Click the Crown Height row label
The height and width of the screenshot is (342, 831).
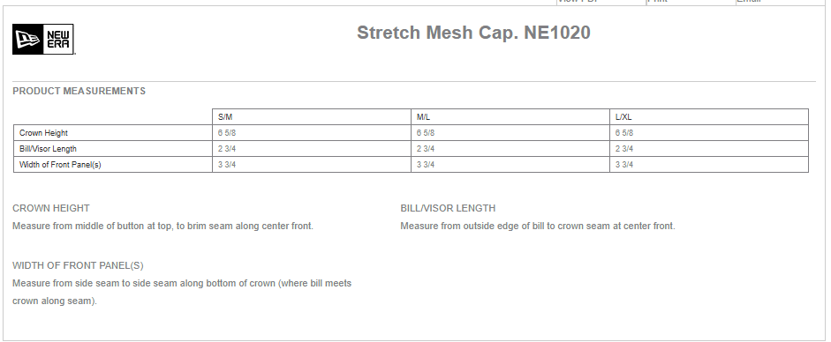pos(43,133)
